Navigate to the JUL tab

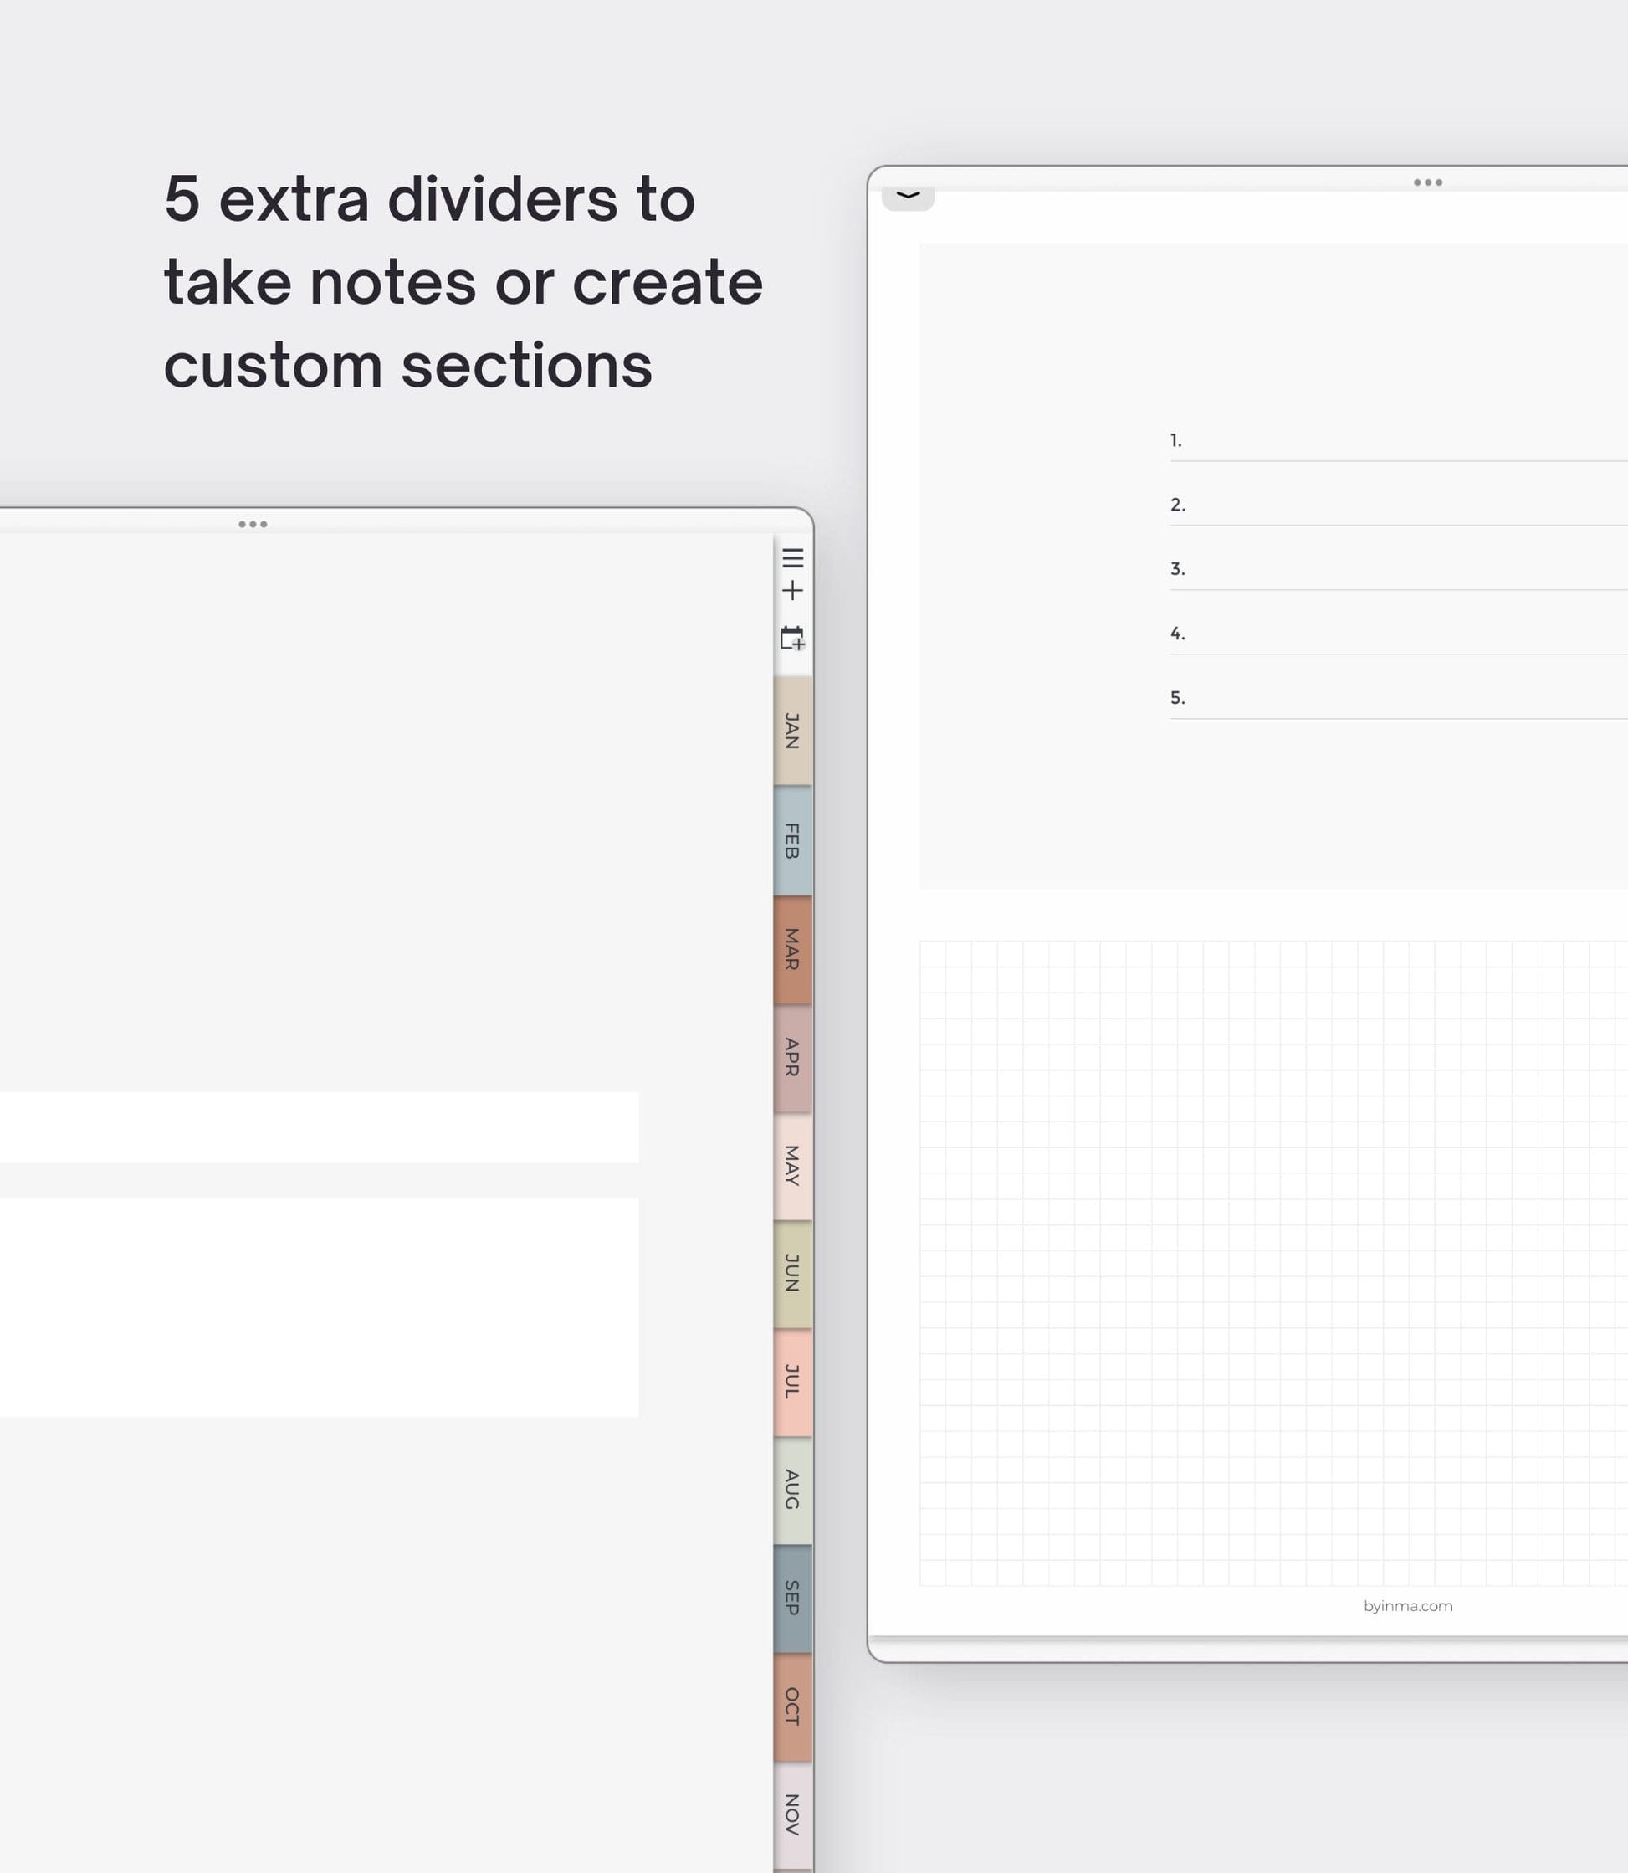[792, 1383]
